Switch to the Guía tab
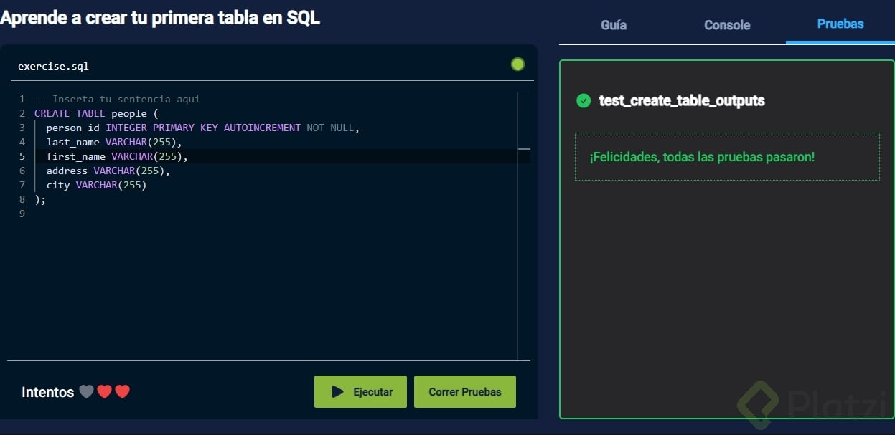The width and height of the screenshot is (895, 435). 614,25
